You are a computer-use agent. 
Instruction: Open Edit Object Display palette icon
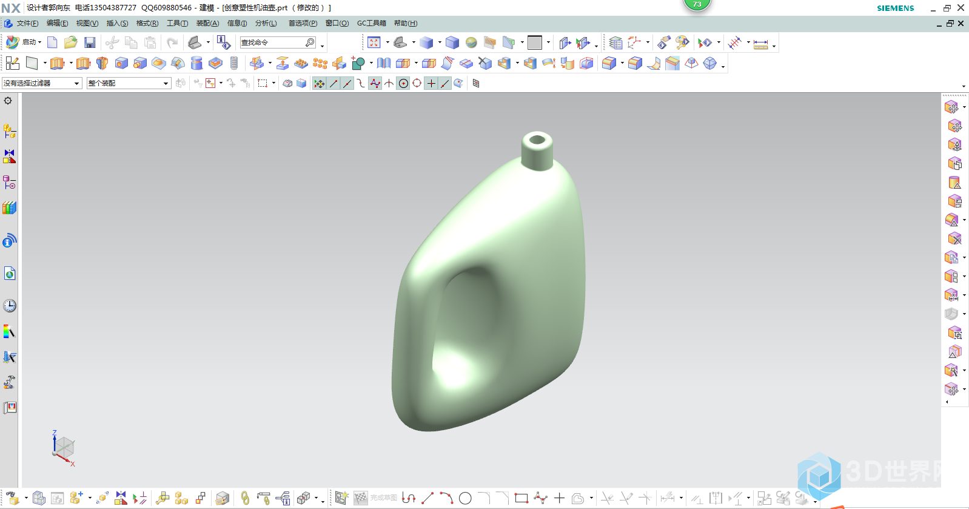coord(683,42)
